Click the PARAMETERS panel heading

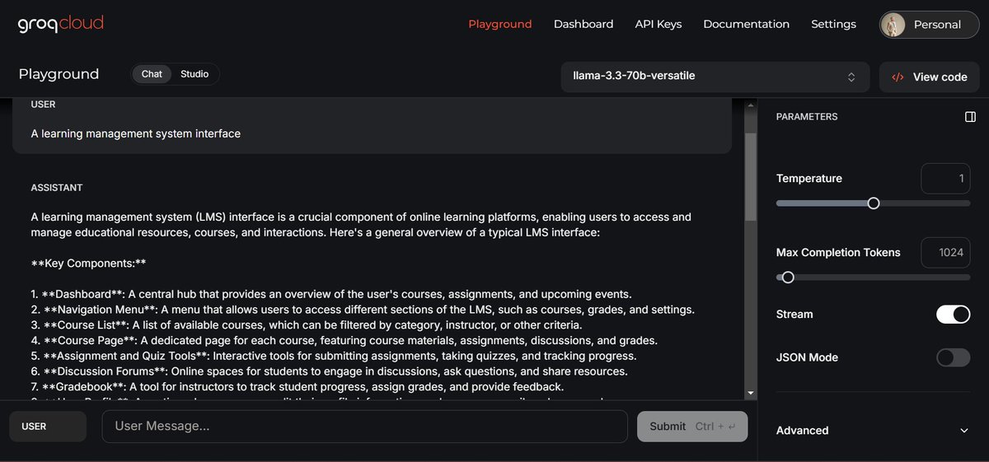point(807,117)
